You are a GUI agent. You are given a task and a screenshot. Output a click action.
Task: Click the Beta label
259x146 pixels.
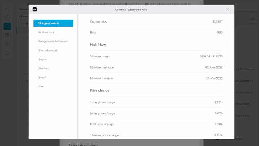click(93, 33)
